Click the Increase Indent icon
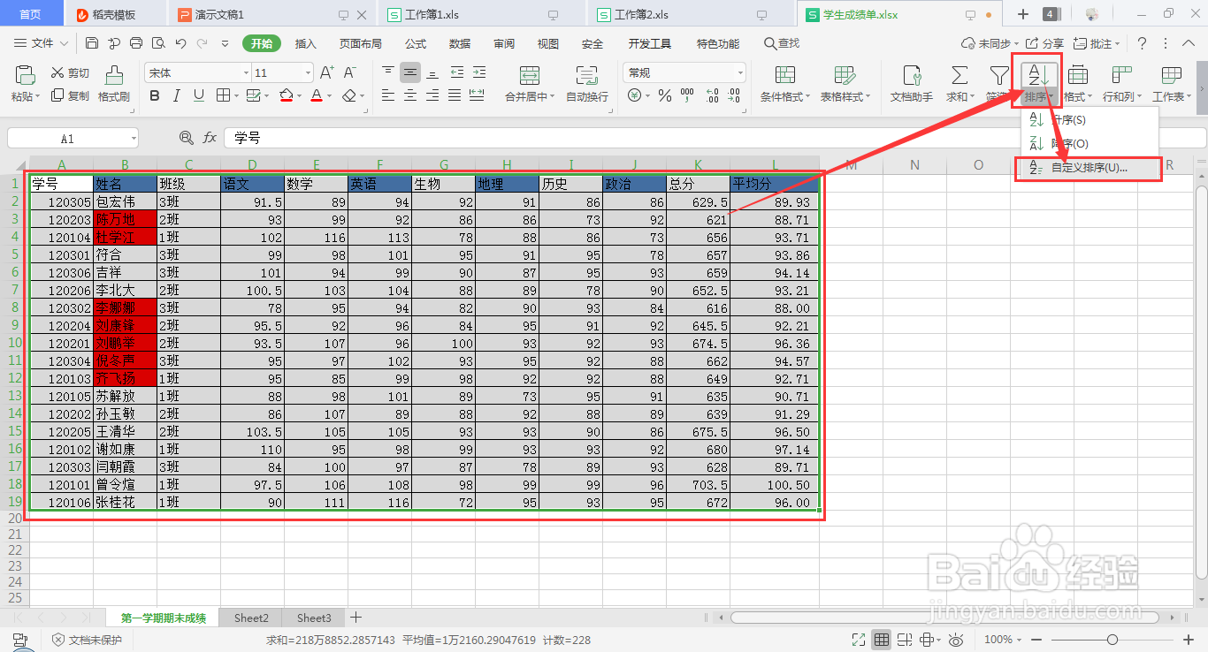 [478, 72]
